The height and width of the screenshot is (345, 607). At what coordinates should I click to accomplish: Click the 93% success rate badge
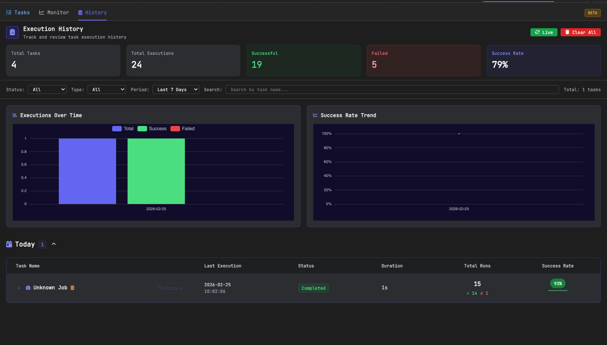point(558,284)
